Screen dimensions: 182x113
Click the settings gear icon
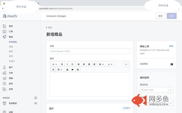(5, 112)
